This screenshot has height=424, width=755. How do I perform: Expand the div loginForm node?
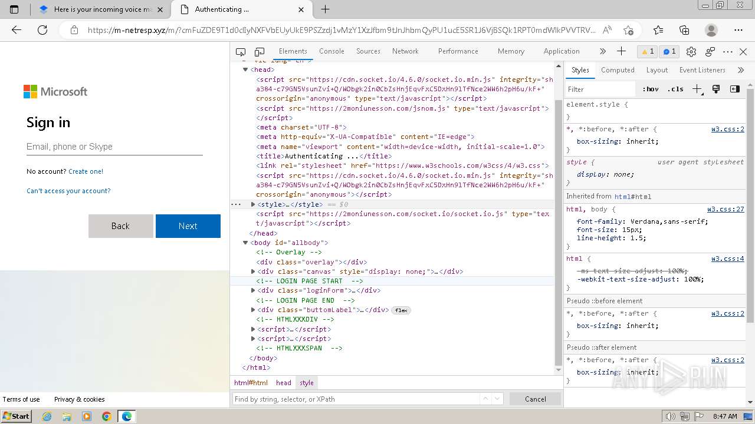[x=253, y=290]
